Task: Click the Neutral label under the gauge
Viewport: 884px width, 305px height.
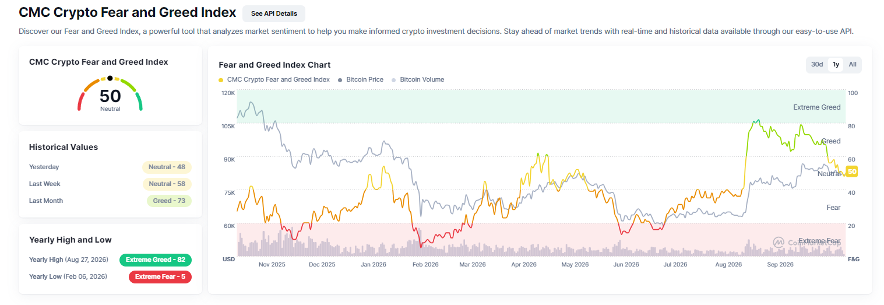Action: (110, 109)
